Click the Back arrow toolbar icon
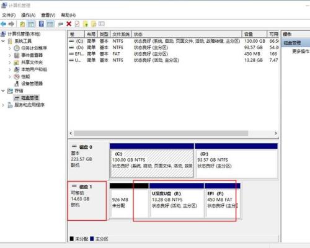Image resolution: width=310 pixels, height=248 pixels. (x=4, y=24)
